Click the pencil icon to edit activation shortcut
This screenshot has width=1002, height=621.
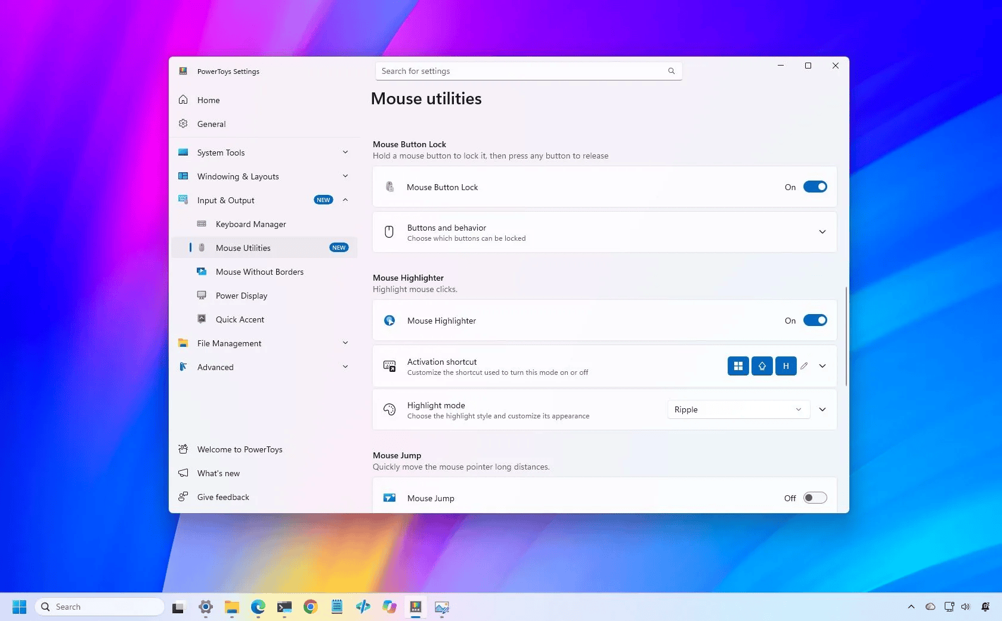(804, 366)
